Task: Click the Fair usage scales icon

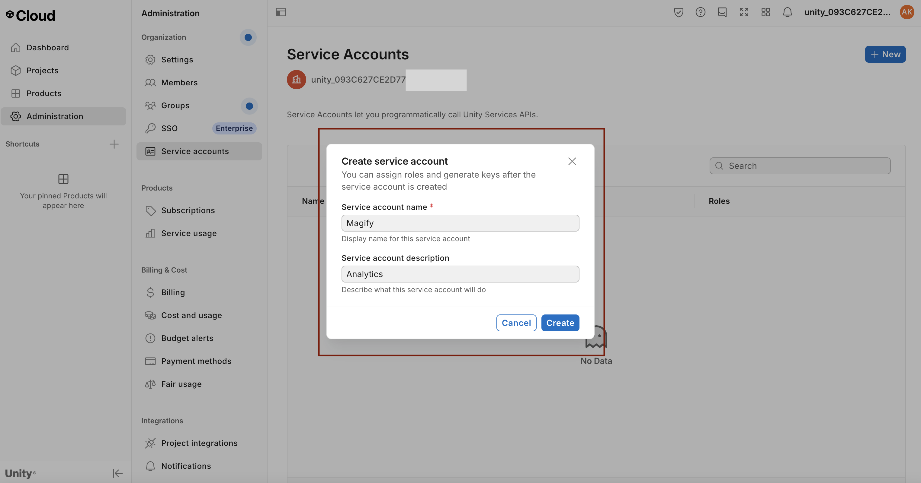Action: pos(150,384)
